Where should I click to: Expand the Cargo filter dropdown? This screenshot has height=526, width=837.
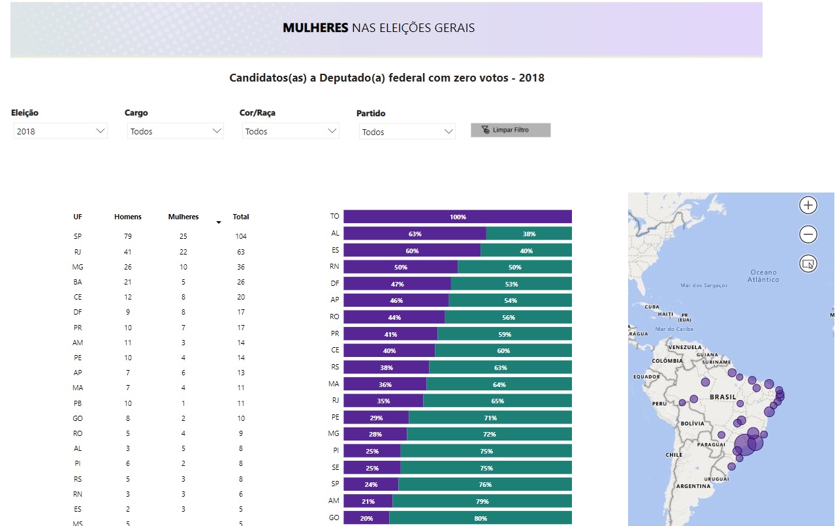click(x=176, y=131)
